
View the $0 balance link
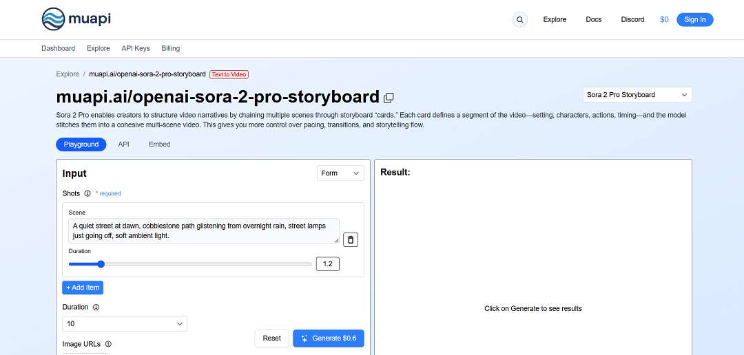[664, 19]
